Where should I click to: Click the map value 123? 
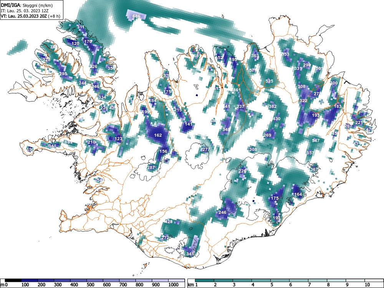point(118,139)
